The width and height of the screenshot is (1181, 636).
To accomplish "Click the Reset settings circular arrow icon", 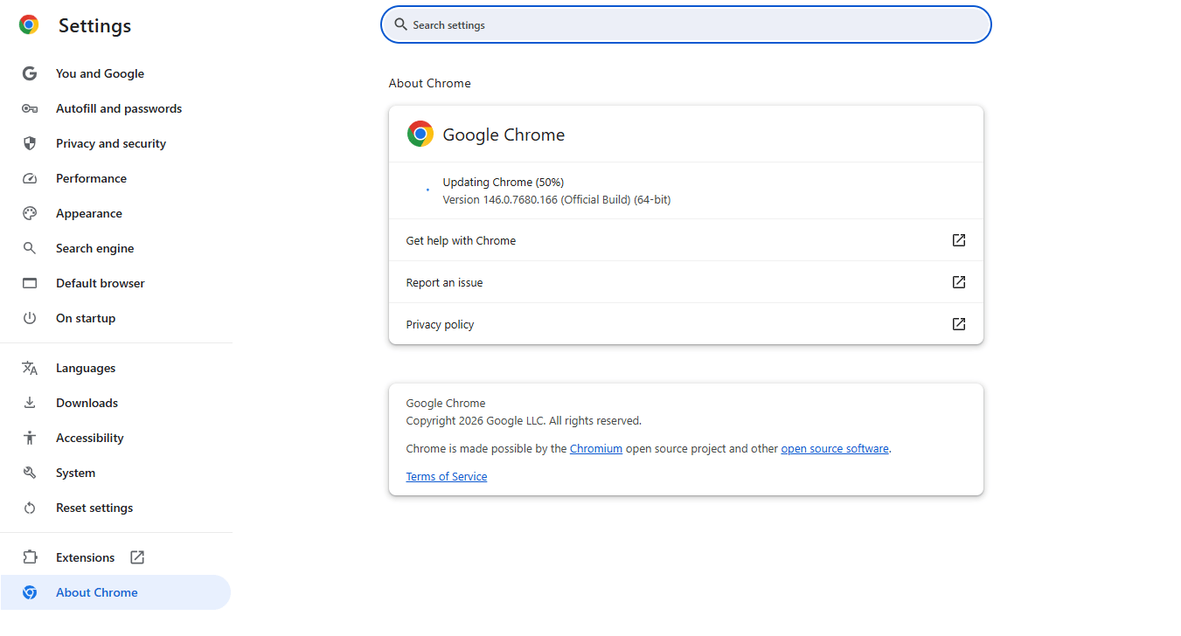I will [x=30, y=508].
